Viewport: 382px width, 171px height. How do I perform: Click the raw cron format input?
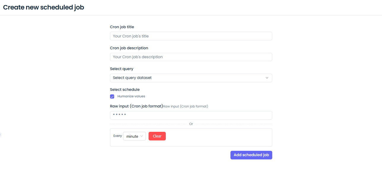191,115
